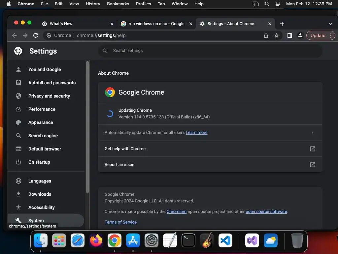Click Spotlight search icon in menu bar
This screenshot has width=338, height=254.
tap(267, 4)
